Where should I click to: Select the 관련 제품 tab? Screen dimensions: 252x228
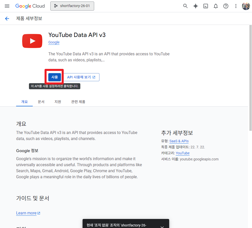(78, 102)
